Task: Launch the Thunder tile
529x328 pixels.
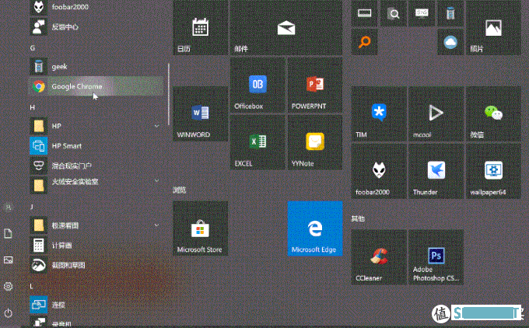Action: tap(436, 171)
